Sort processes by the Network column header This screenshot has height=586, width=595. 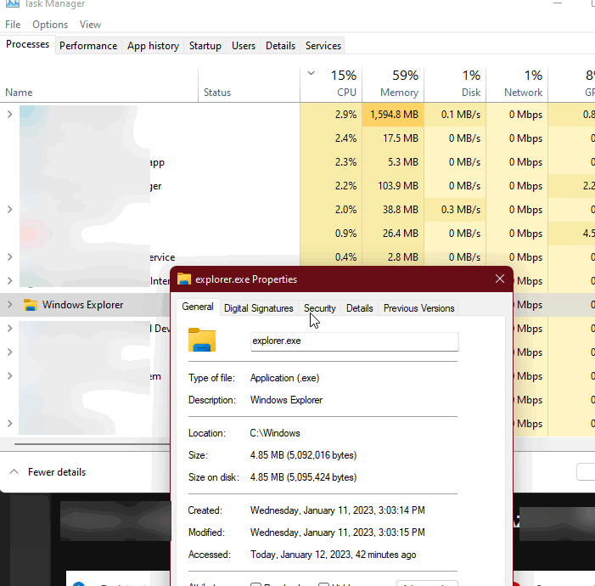click(x=517, y=84)
